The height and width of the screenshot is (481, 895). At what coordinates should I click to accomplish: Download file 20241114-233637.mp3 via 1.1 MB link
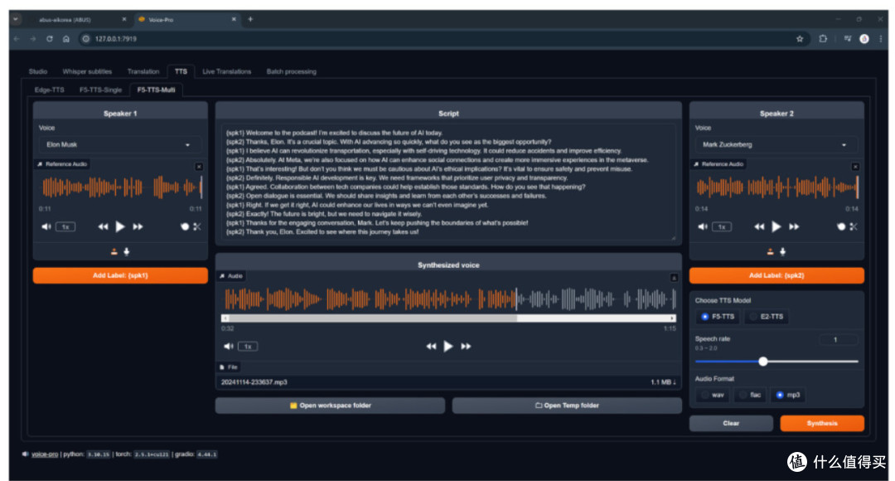[663, 382]
